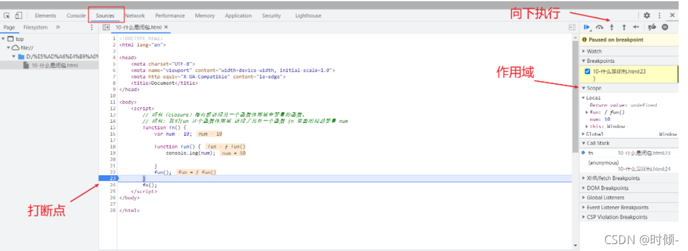
Task: Expand the fun: f fun() entry
Action: (587, 112)
